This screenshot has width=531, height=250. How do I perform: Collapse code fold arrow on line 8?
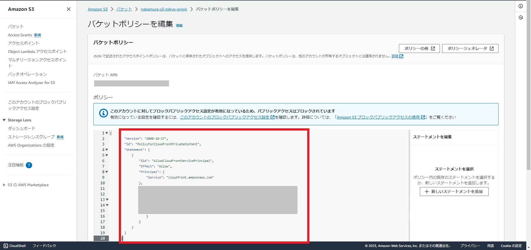pyautogui.click(x=107, y=172)
